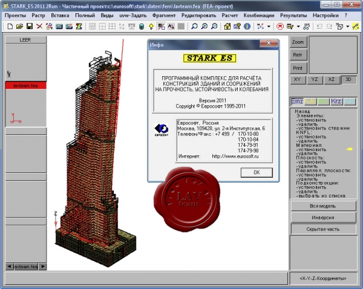Screen dimensions: 363x289
Task: Click the copy with red X icon
Action: 49,27
